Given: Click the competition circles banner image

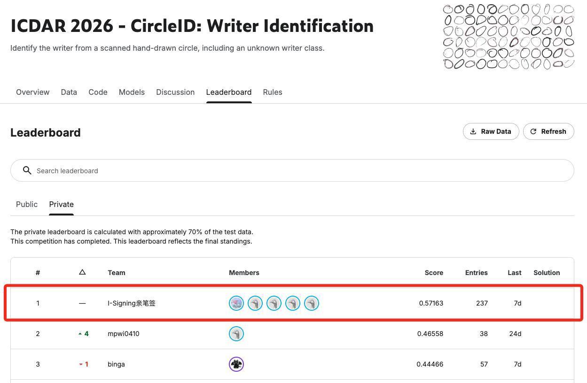Looking at the screenshot, I should [509, 37].
